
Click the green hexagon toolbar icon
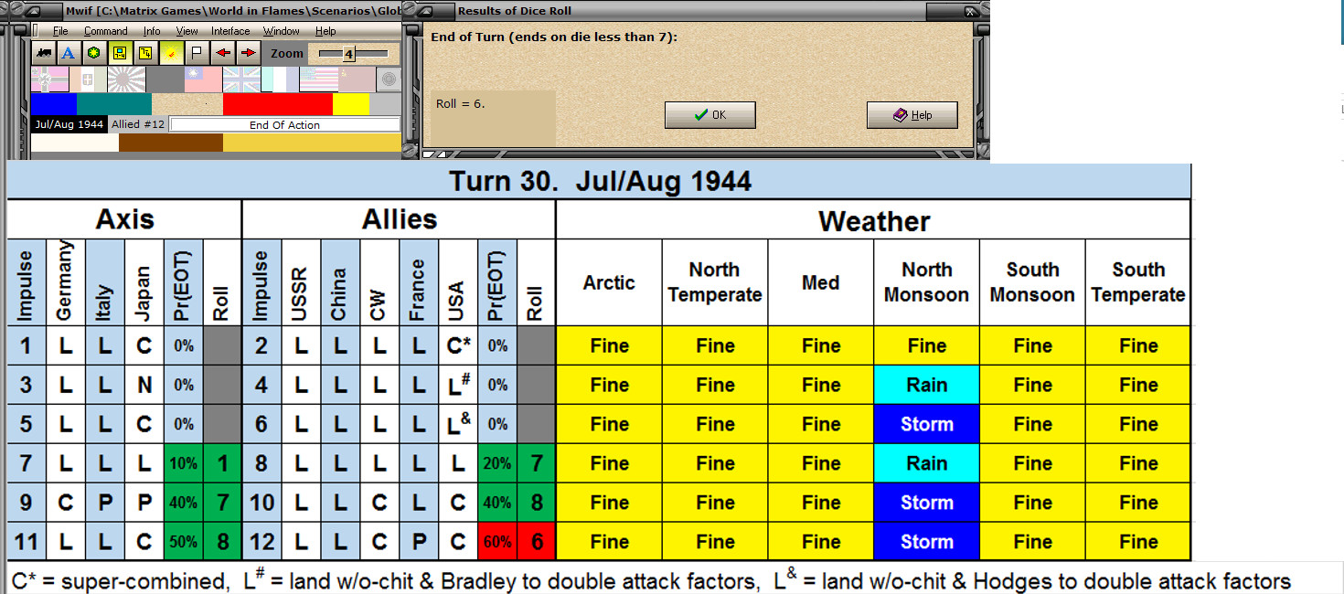point(94,53)
